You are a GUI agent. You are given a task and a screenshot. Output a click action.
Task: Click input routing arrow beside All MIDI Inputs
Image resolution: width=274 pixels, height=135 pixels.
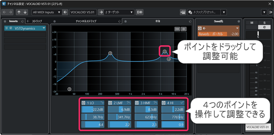point(65,12)
